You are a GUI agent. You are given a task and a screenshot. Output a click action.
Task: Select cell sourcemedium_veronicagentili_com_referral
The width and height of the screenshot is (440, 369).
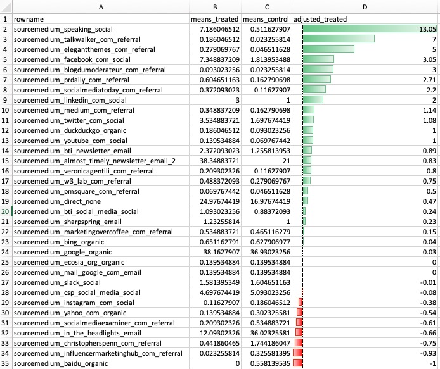[x=101, y=171]
